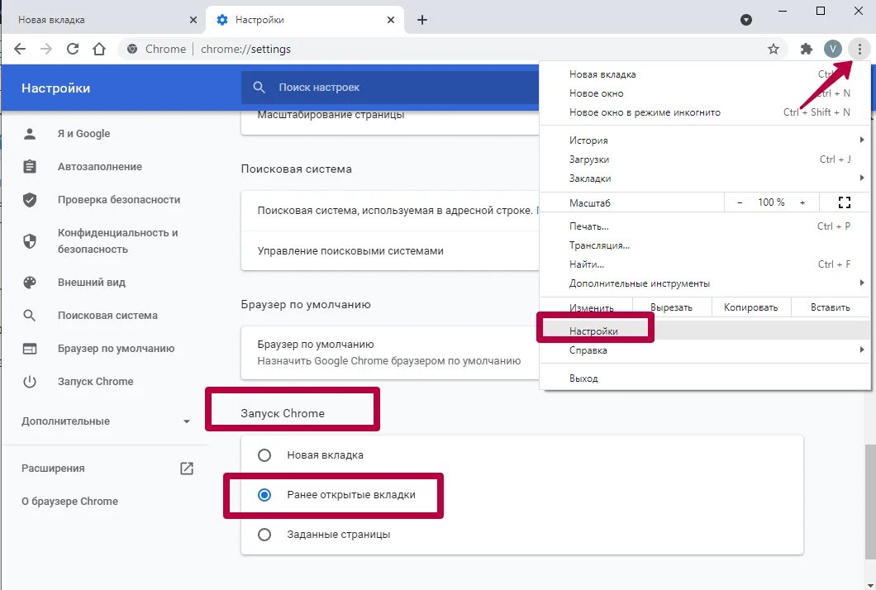
Task: Expand the История submenu
Action: click(588, 140)
